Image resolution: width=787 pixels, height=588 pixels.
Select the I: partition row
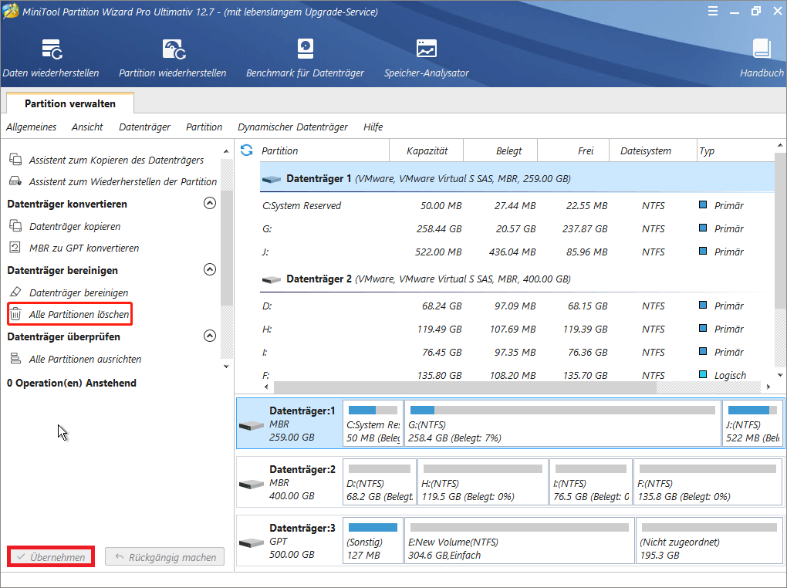coord(517,353)
